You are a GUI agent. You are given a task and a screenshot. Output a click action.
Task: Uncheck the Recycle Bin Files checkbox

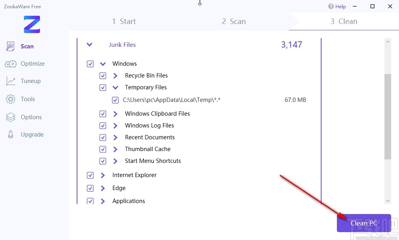103,76
